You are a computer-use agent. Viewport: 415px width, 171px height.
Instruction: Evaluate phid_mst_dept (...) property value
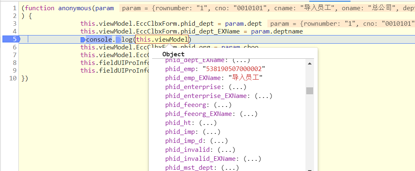[230, 168]
